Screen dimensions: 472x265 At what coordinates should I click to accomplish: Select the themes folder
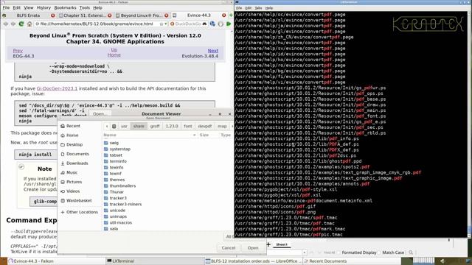coord(117,180)
